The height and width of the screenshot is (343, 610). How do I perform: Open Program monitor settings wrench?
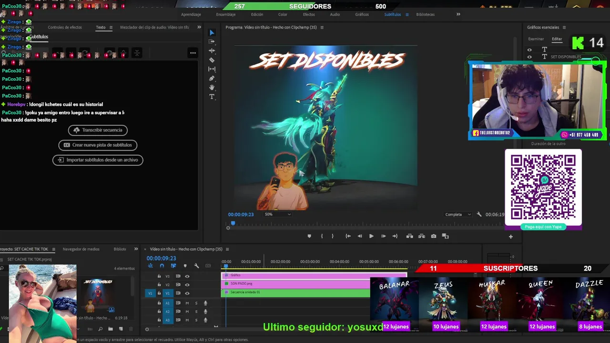(x=479, y=214)
